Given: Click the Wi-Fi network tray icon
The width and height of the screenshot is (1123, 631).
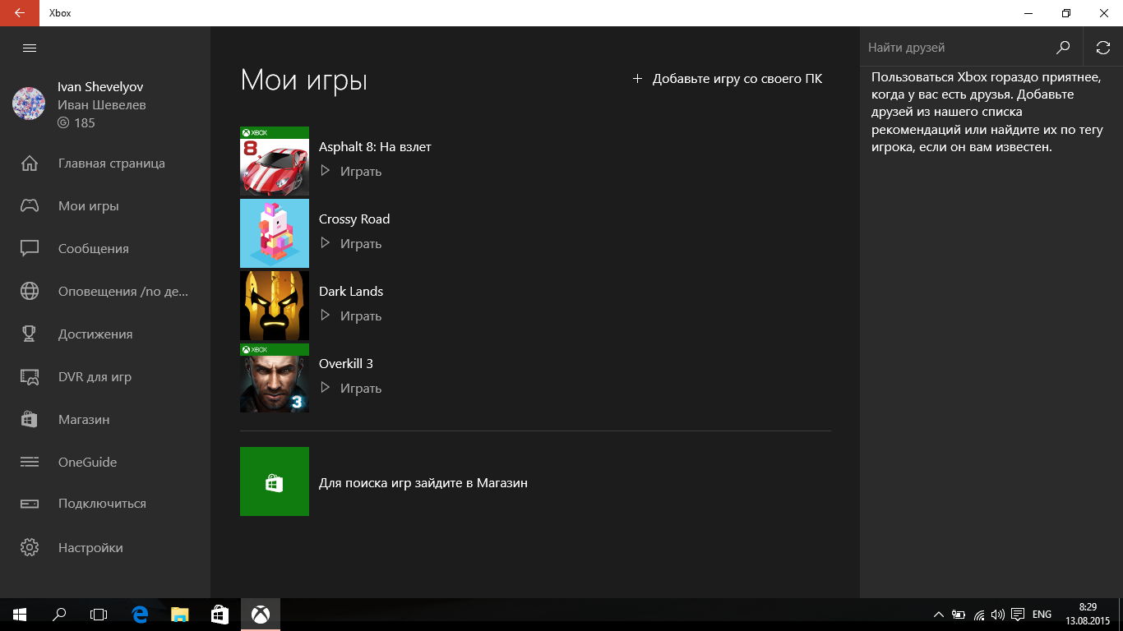Looking at the screenshot, I should pos(979,615).
